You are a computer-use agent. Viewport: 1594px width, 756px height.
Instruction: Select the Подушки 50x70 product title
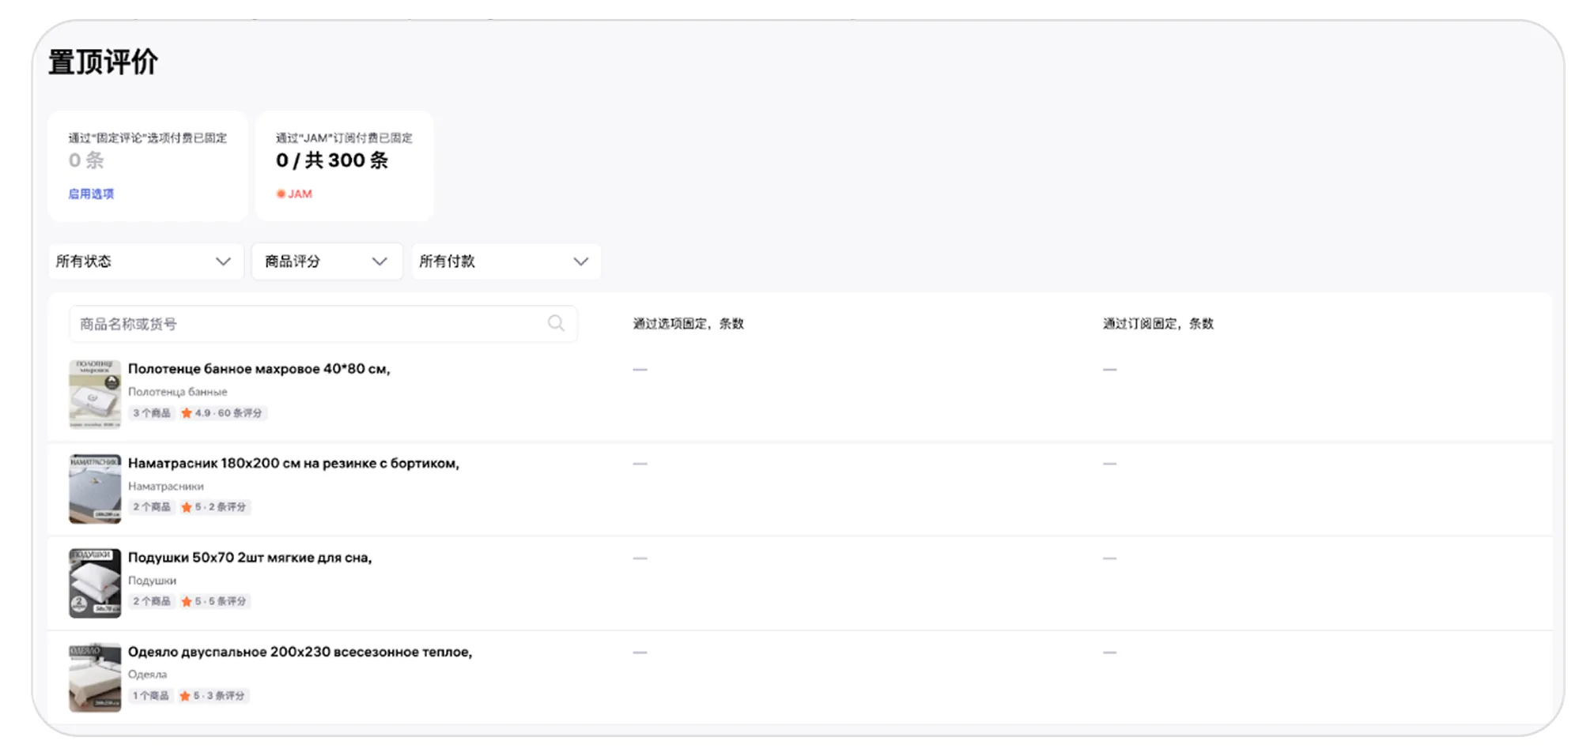[250, 558]
